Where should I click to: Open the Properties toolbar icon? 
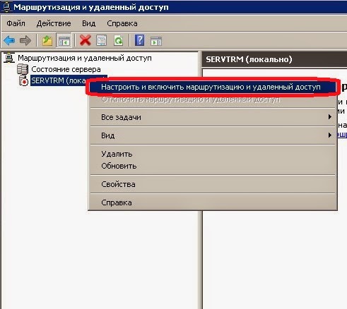(102, 41)
